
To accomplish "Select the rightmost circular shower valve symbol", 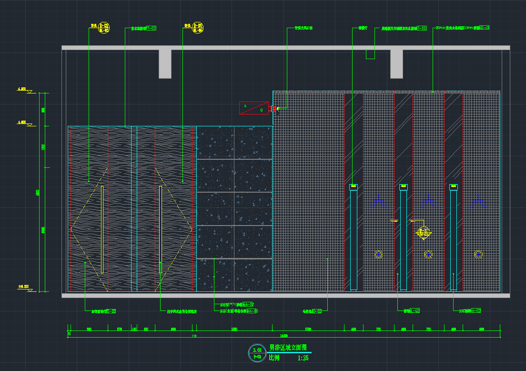I will [478, 254].
